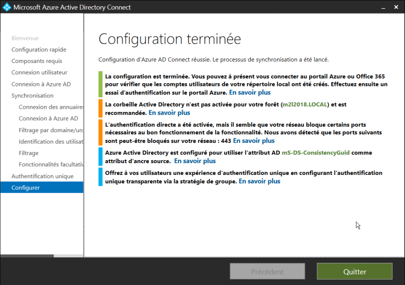Open Fonctionnalités facultatives sub-step

pyautogui.click(x=51, y=165)
